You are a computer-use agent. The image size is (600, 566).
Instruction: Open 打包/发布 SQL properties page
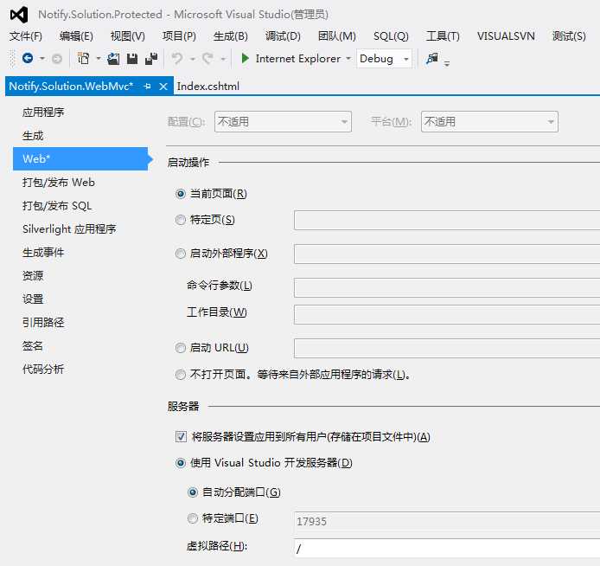[57, 206]
